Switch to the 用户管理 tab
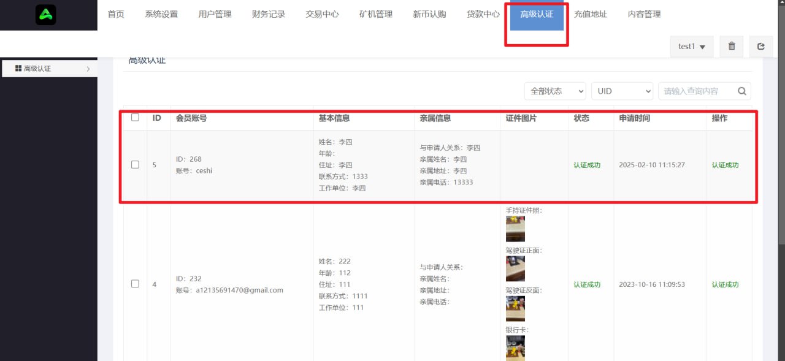The height and width of the screenshot is (361, 785). pos(215,14)
